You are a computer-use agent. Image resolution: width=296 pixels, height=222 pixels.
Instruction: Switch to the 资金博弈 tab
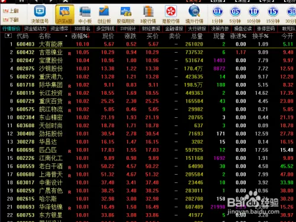59,28
